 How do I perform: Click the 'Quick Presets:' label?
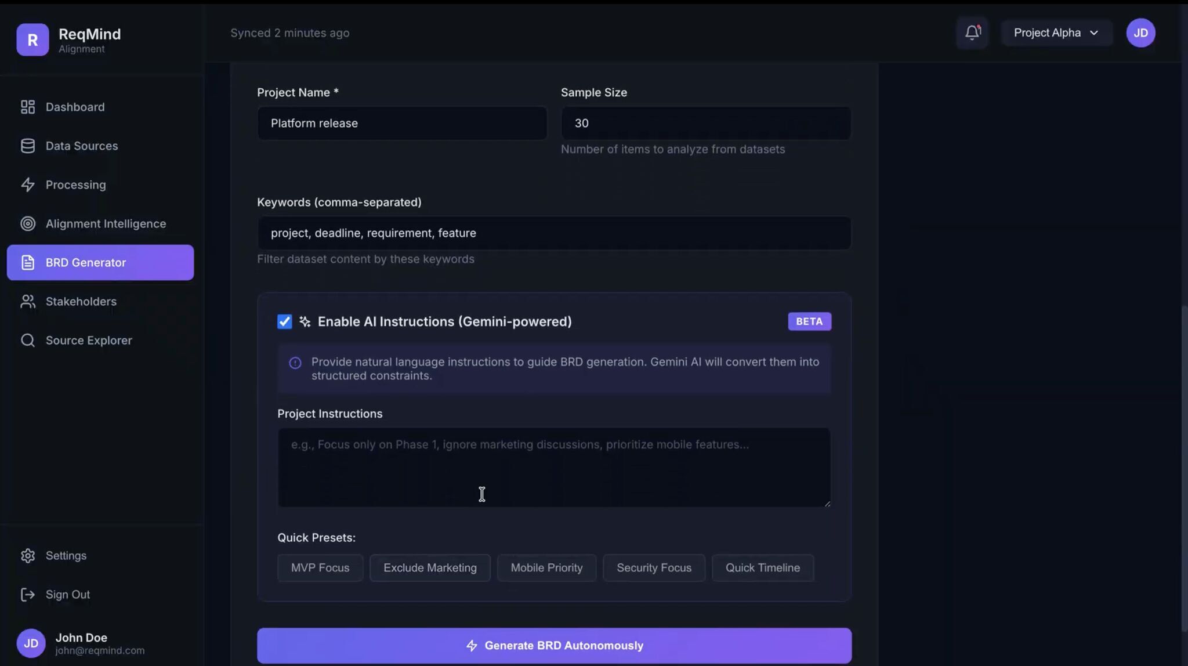point(316,537)
